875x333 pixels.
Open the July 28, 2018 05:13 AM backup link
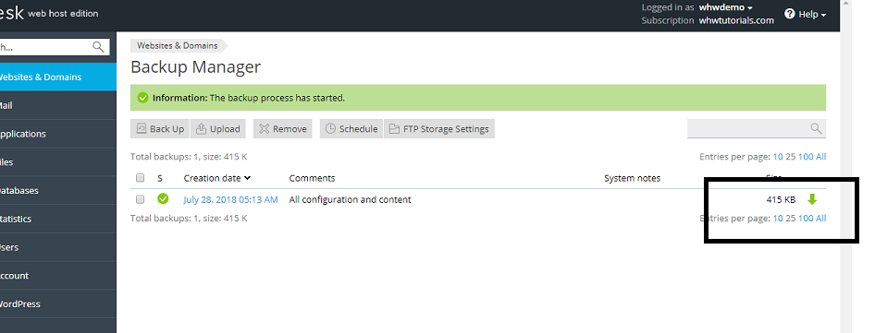tap(230, 199)
